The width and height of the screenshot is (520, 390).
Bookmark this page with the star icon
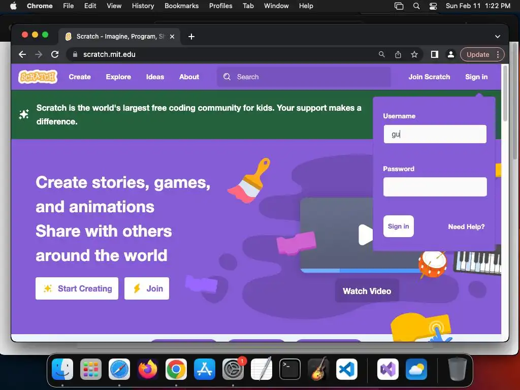coord(414,54)
